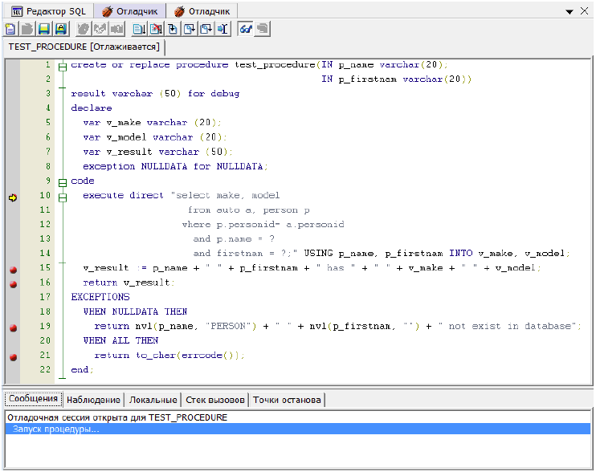
Task: Click the run to cursor icon
Action: pos(222,29)
